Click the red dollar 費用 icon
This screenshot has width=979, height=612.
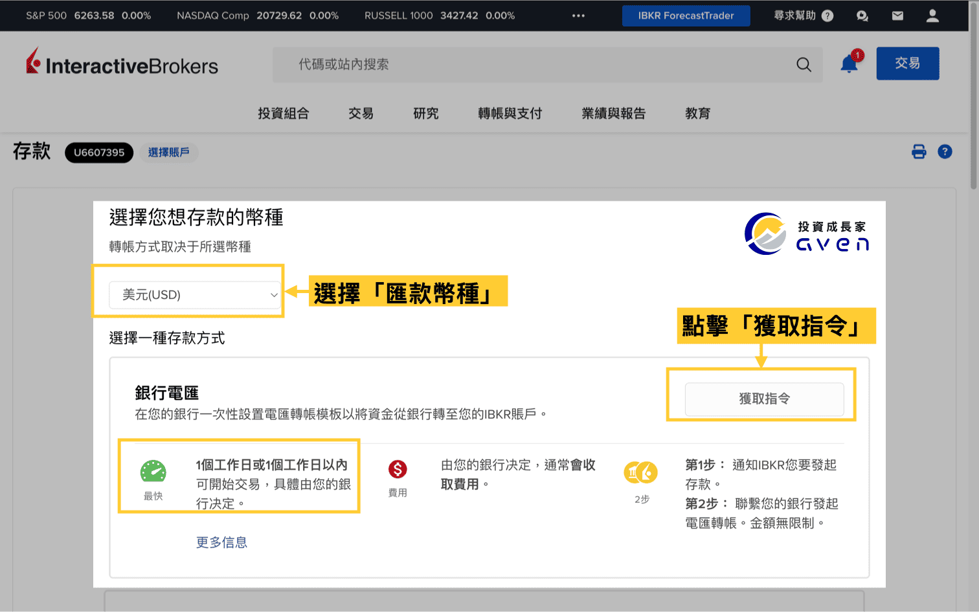click(398, 469)
